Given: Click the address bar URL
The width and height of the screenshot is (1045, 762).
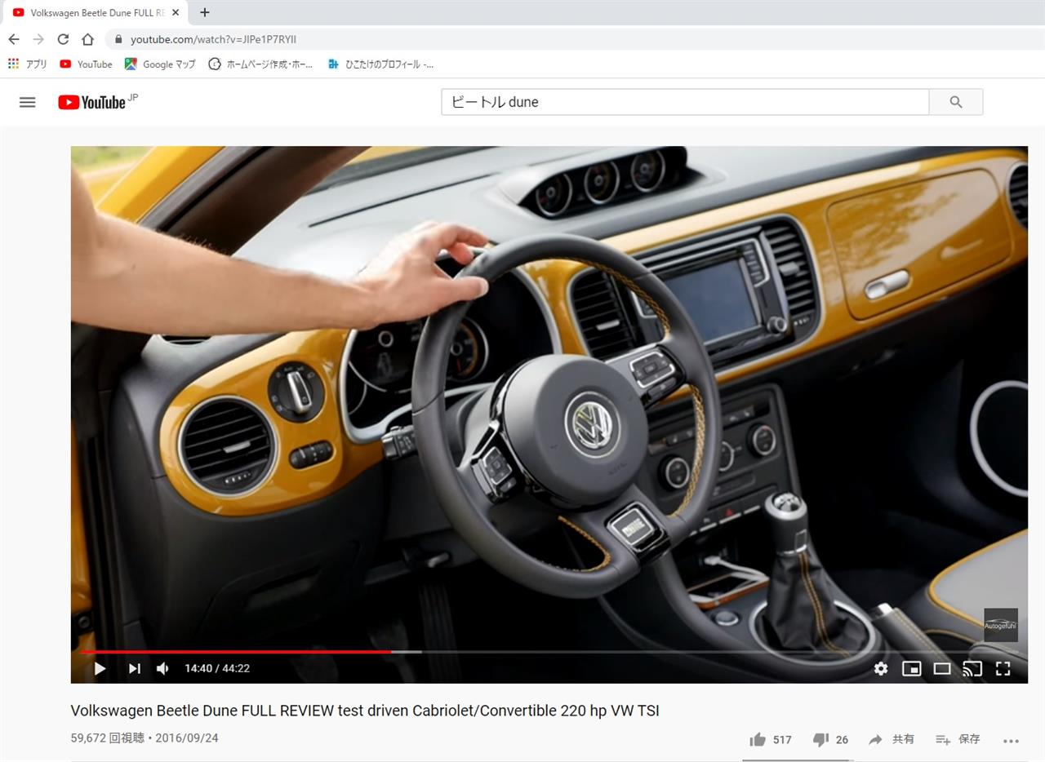Looking at the screenshot, I should click(214, 39).
